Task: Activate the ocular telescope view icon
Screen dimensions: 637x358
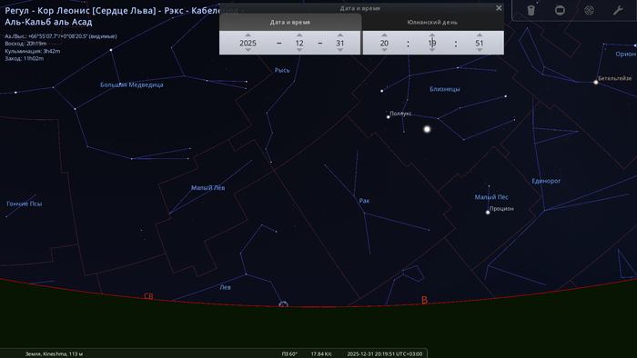Action: 531,10
